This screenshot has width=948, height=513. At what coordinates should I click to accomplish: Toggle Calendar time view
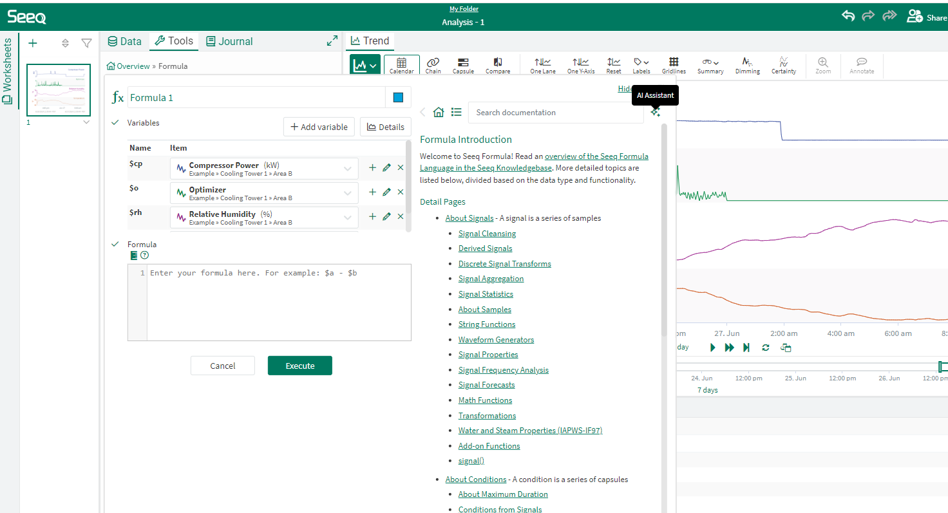click(401, 65)
